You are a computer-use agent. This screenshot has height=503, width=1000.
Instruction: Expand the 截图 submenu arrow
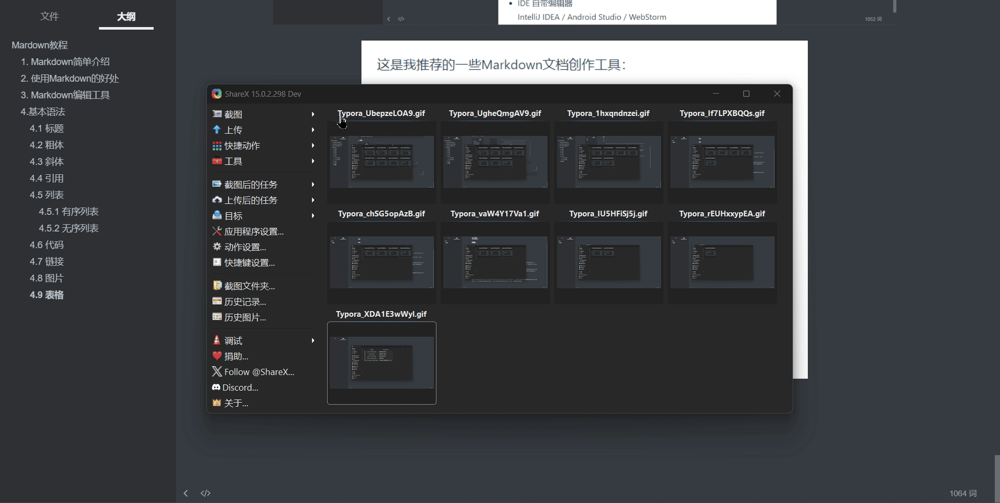313,114
